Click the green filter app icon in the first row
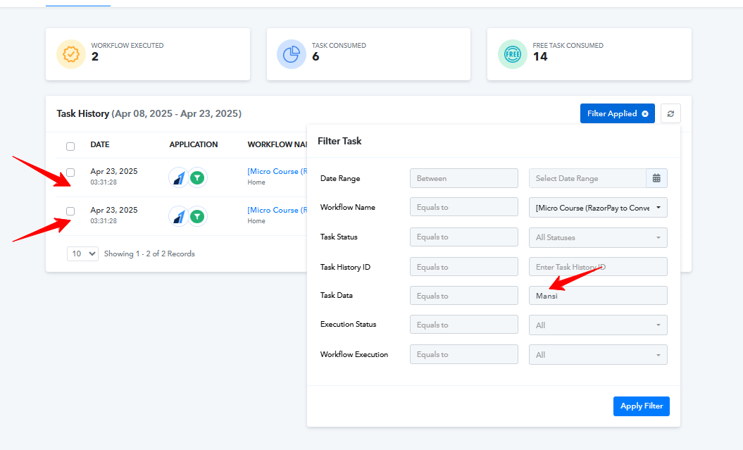743x450 pixels. click(197, 177)
